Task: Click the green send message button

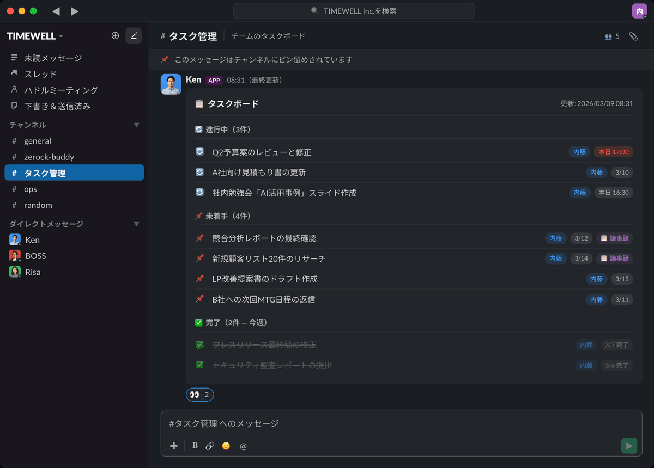Action: (x=628, y=445)
